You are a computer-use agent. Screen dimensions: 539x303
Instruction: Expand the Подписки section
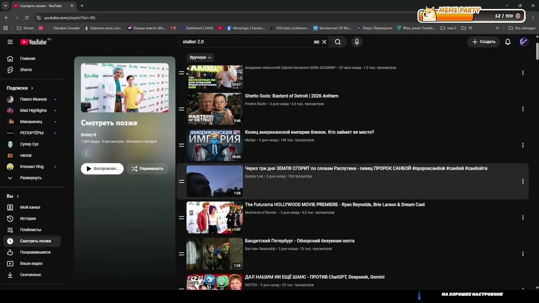20,88
